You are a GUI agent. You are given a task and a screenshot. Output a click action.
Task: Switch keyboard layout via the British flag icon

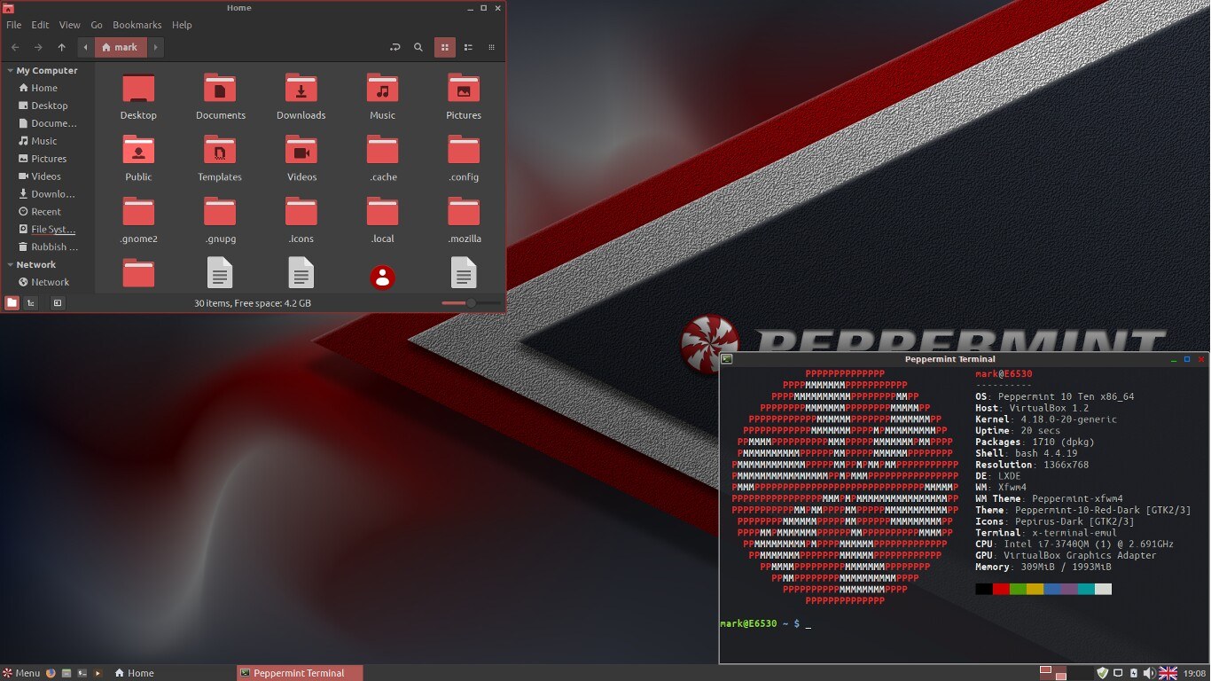pos(1168,672)
